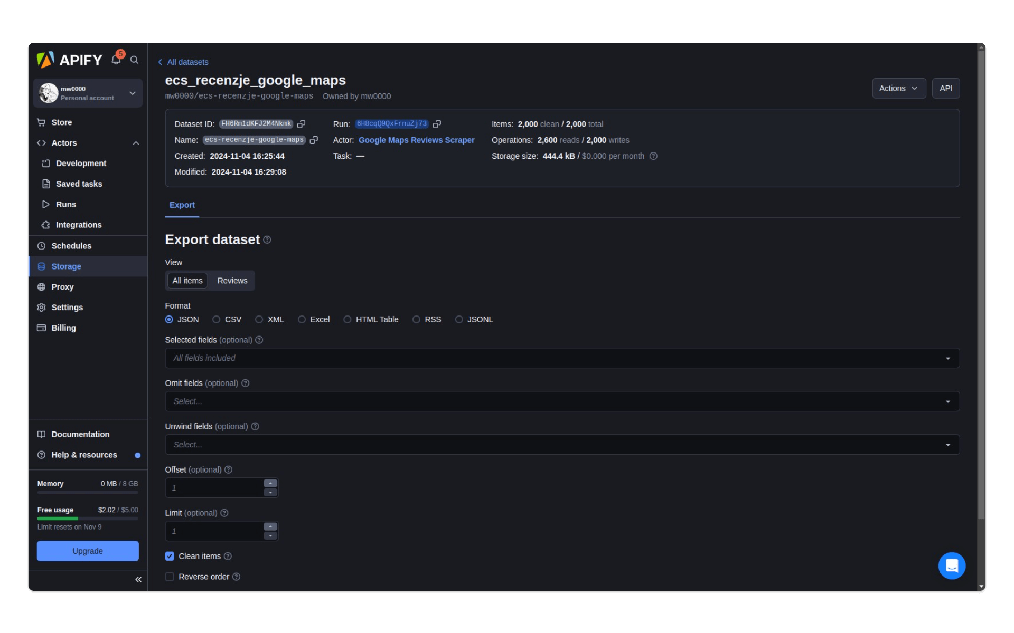Click the page vertical scrollbar
This screenshot has width=1014, height=633.
981,285
